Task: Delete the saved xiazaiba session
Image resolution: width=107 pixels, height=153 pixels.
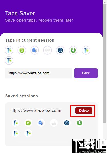Action: pyautogui.click(x=84, y=111)
